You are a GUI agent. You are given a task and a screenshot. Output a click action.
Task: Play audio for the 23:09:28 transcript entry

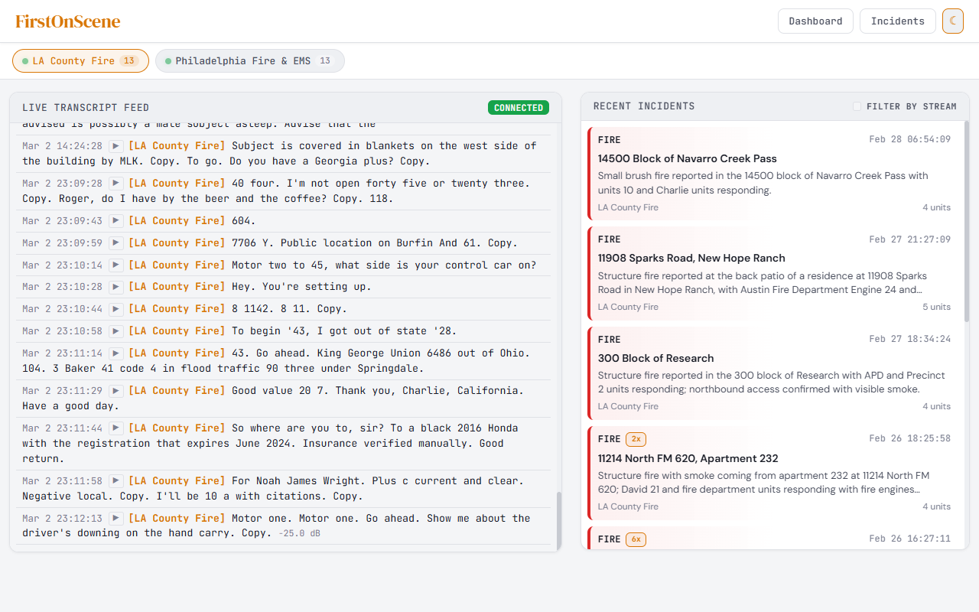pos(115,183)
